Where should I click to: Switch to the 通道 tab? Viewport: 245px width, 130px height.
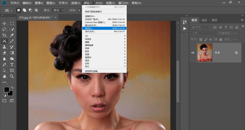coord(204,20)
